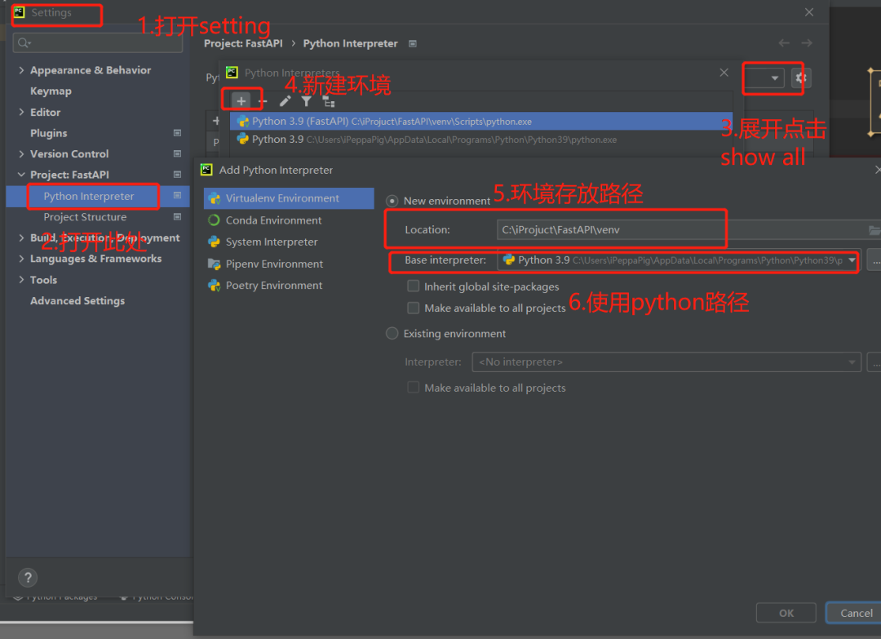Select Virtualenv Environment type
This screenshot has height=639, width=881.
[289, 198]
